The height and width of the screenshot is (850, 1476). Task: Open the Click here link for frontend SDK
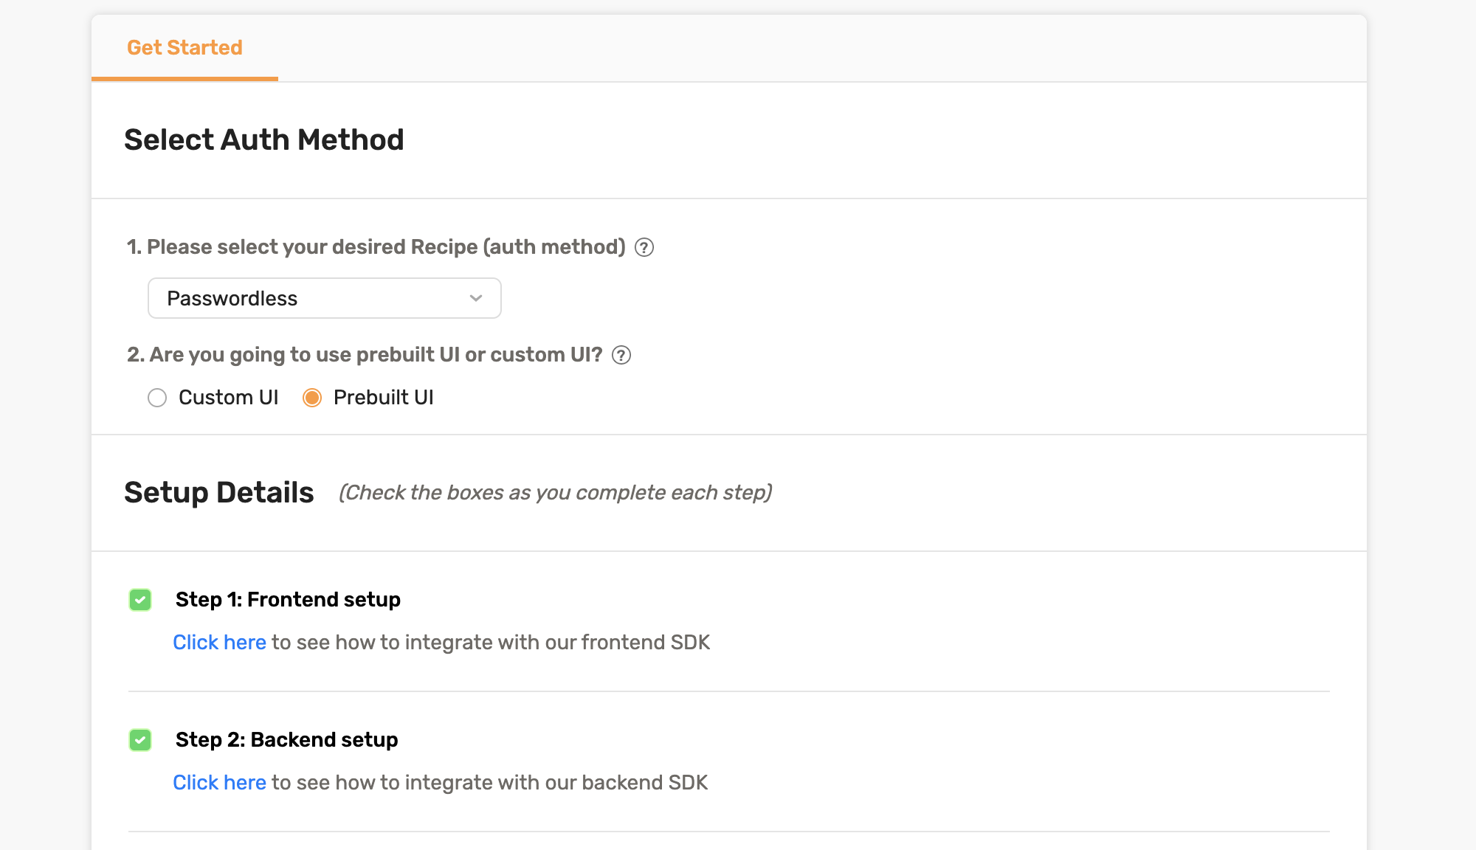219,643
